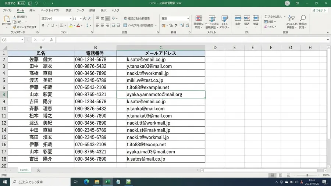Toggle middle vertical alignment
Screen dimensions: 331x186
[102, 18]
